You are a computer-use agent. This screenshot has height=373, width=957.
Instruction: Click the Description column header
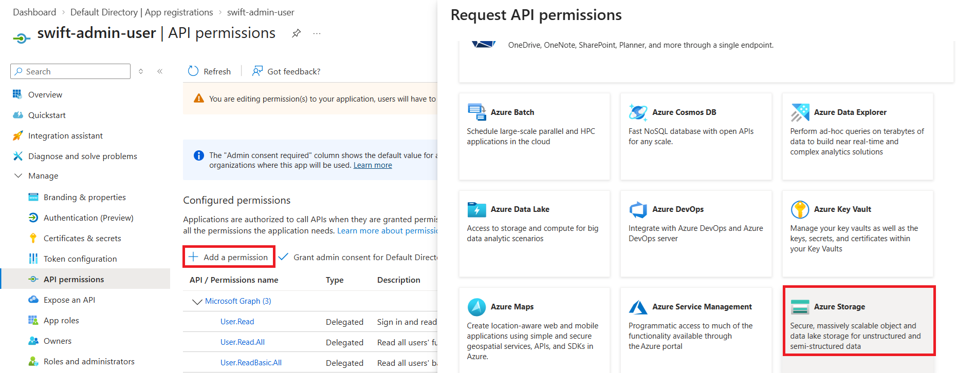[x=399, y=280]
